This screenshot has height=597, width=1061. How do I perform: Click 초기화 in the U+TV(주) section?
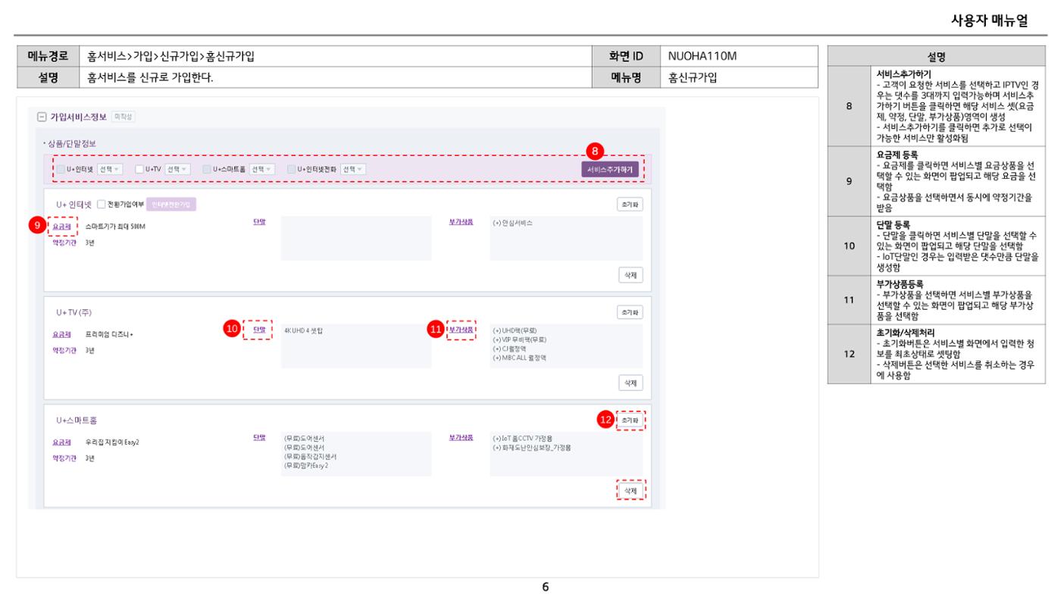click(630, 311)
